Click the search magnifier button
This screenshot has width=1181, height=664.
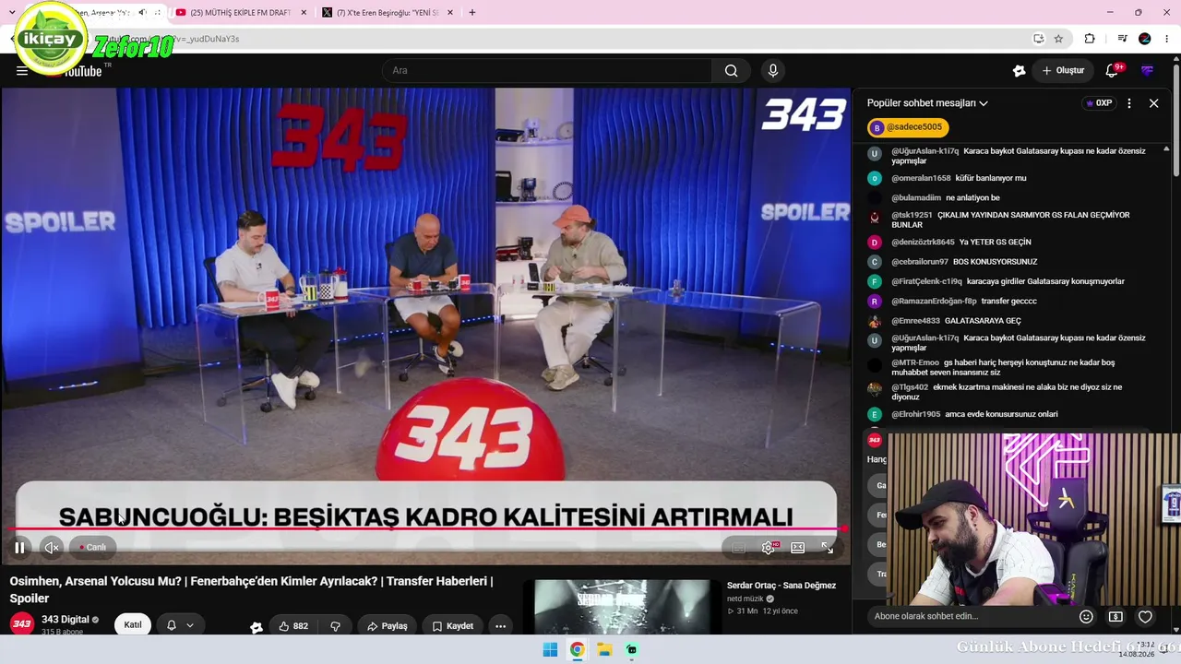(x=732, y=71)
